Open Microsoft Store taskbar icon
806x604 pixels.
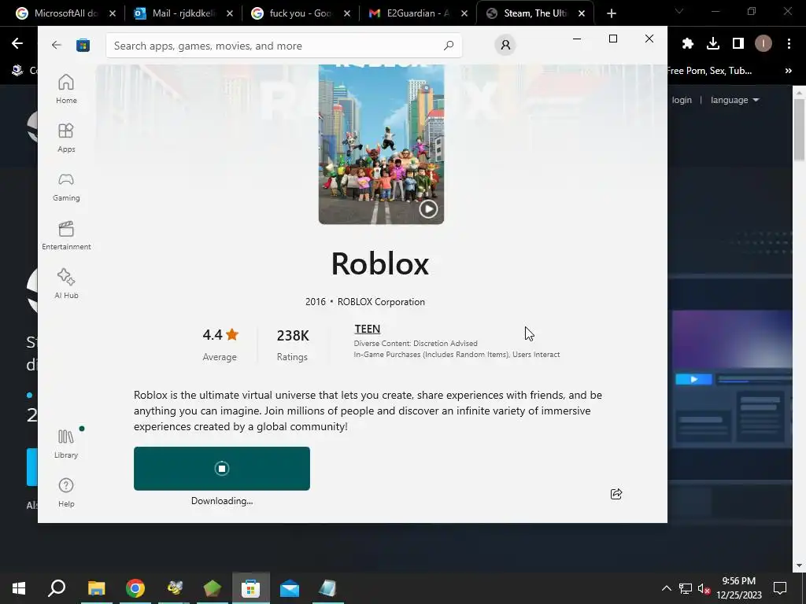pos(251,588)
